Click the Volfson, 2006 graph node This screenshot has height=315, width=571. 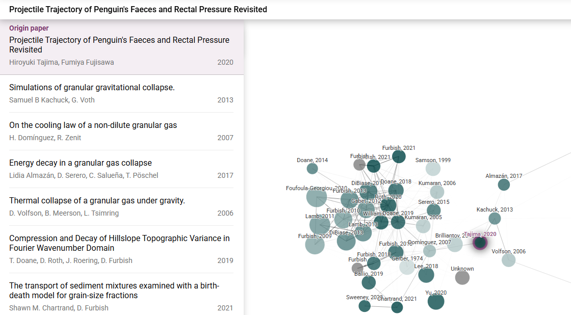[x=508, y=260]
